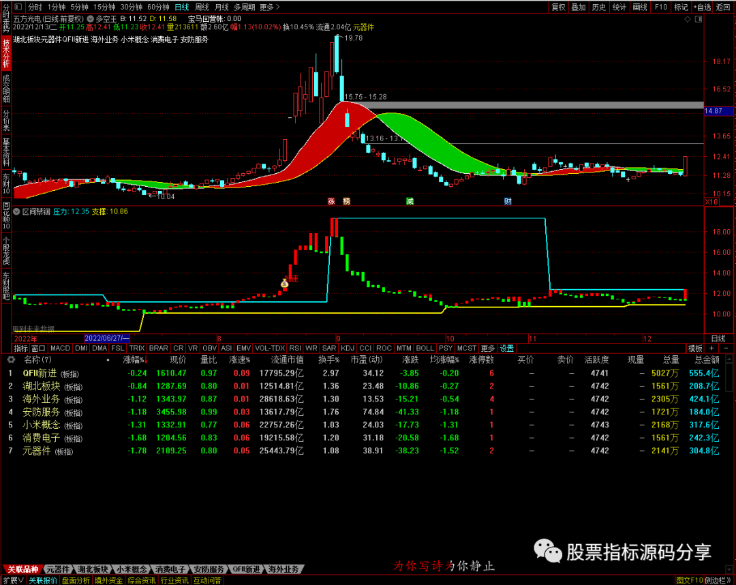The height and width of the screenshot is (585, 736).
Task: Click the minus button beside 模板
Action: click(x=726, y=348)
